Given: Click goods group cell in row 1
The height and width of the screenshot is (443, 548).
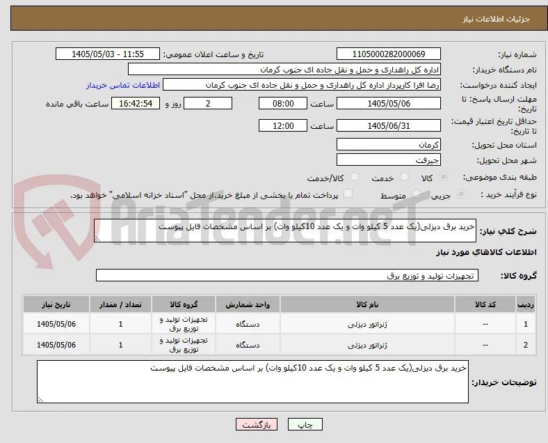Looking at the screenshot, I should (184, 324).
